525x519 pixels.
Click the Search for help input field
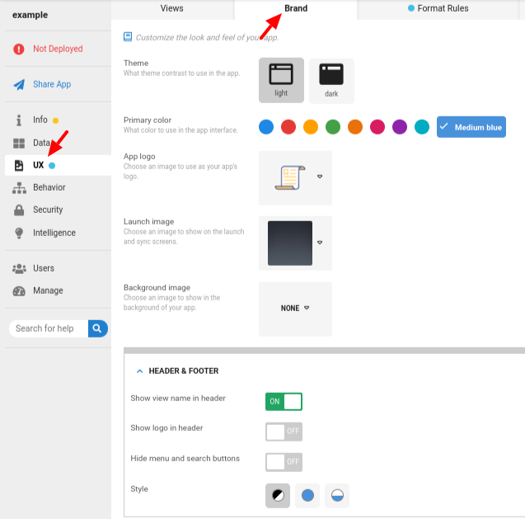[49, 328]
